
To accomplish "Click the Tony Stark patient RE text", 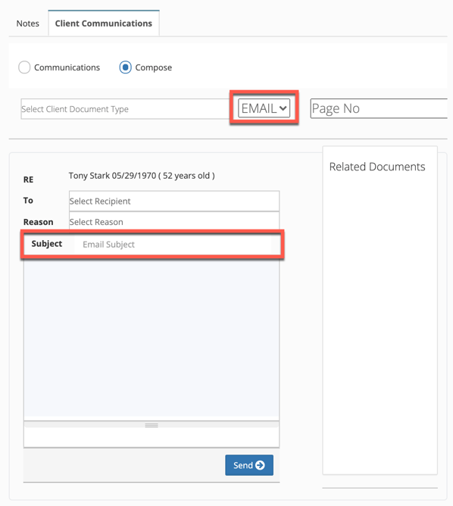I will tap(142, 176).
